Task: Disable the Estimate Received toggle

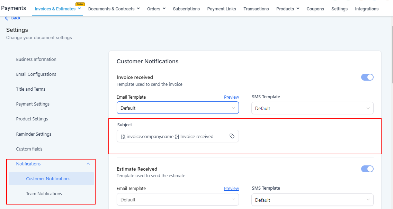Action: 367,169
